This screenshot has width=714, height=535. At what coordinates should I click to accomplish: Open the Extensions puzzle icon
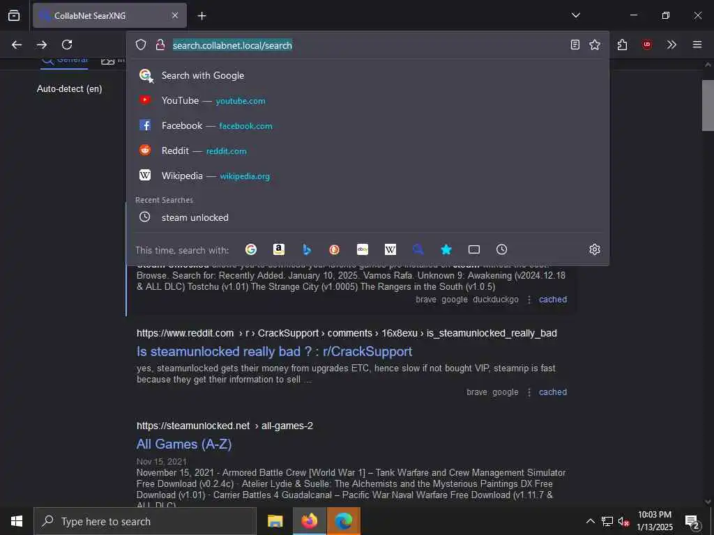point(622,45)
